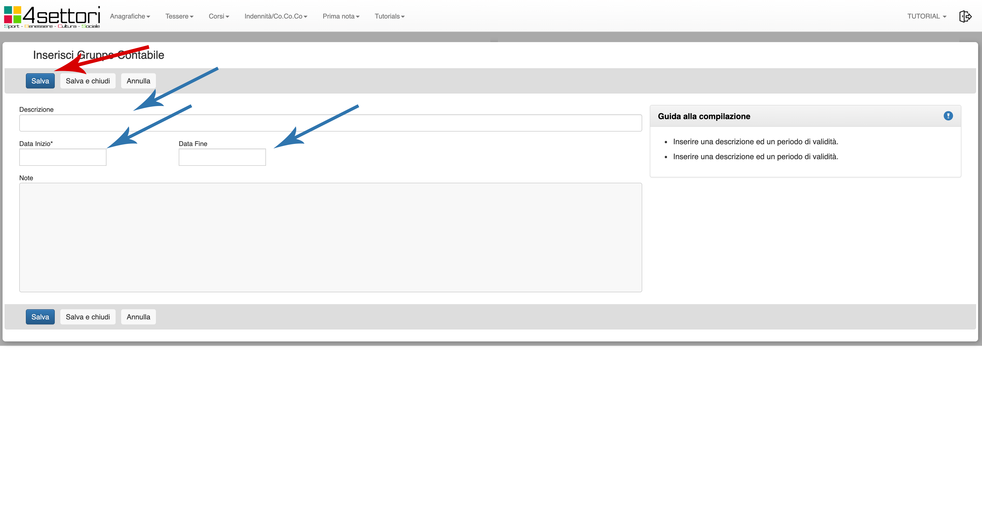Expand the Tutorials menu
This screenshot has width=982, height=527.
[389, 16]
